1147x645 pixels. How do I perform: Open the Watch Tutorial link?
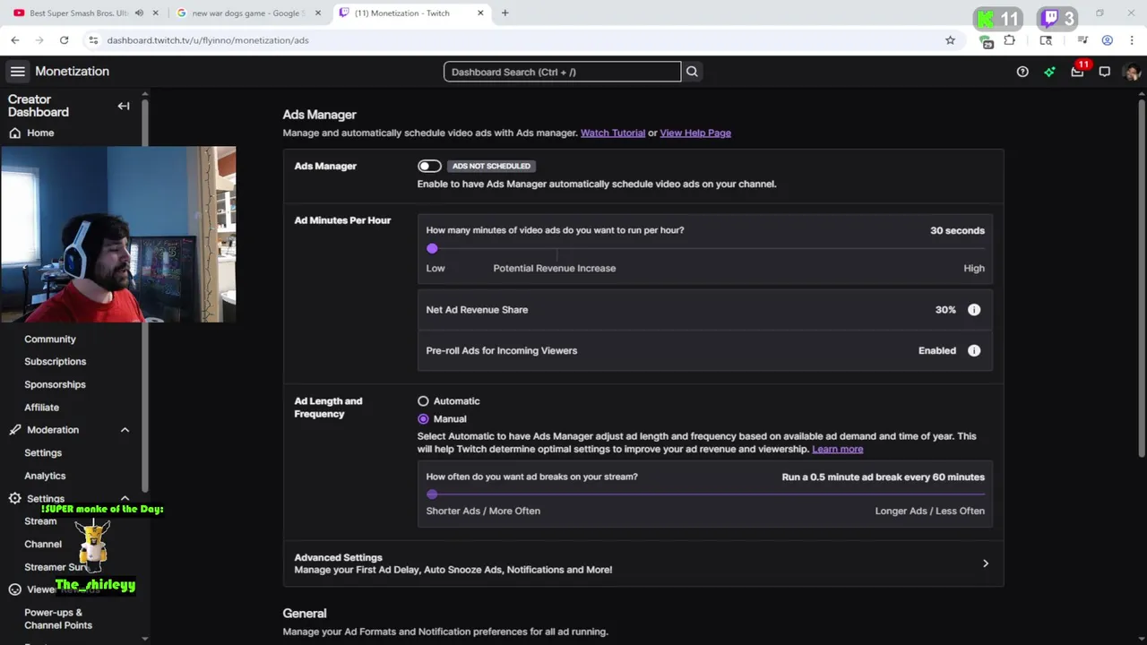pos(613,133)
